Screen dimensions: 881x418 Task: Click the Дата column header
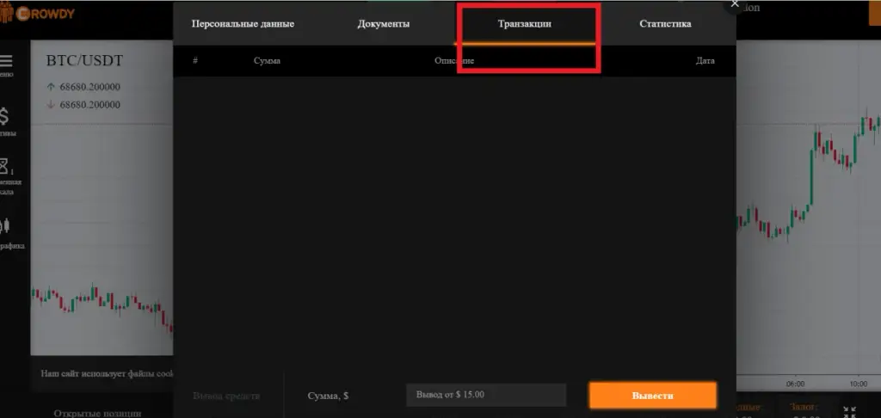705,61
